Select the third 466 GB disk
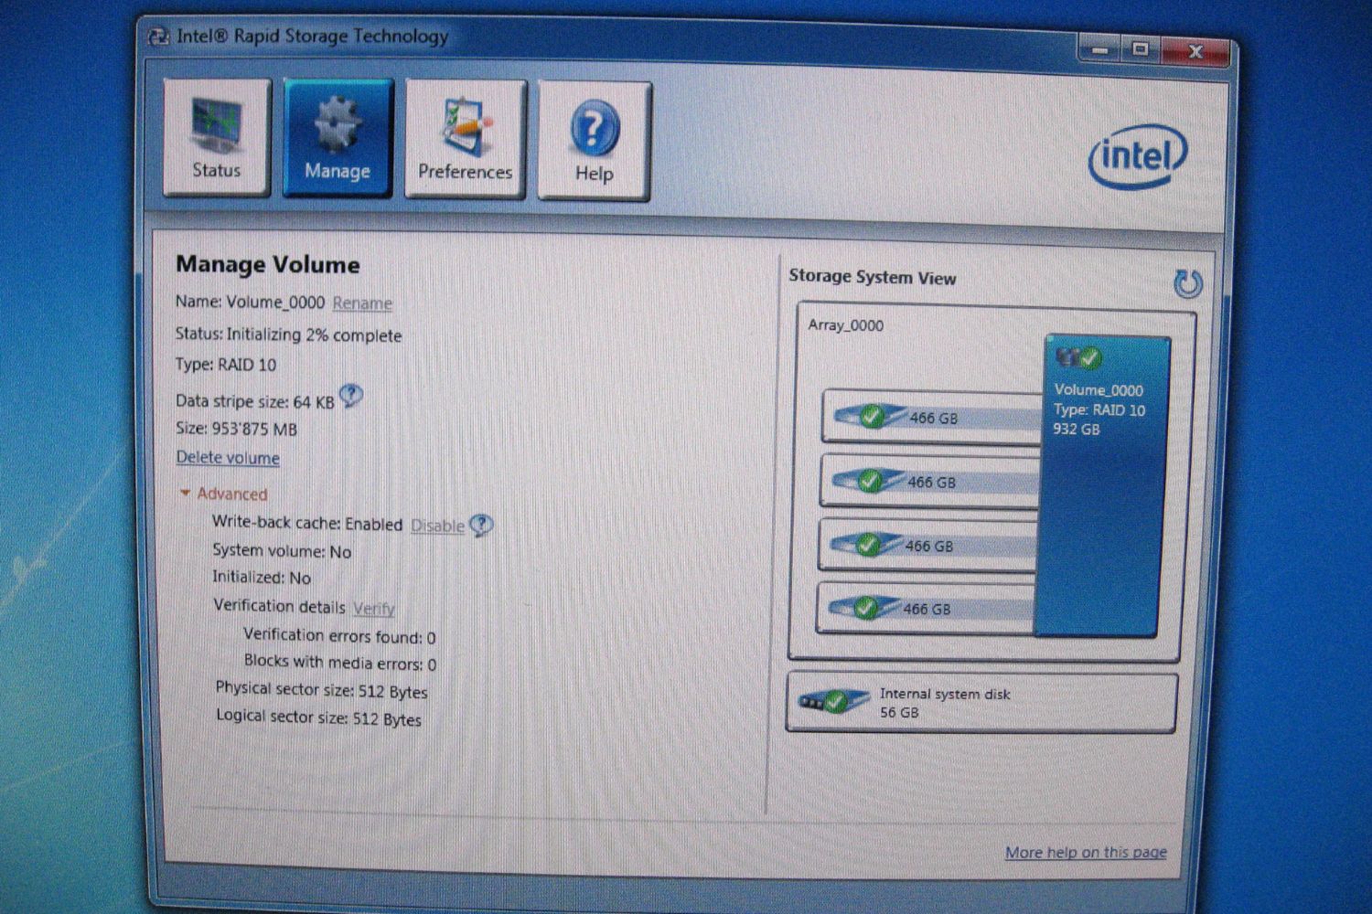The width and height of the screenshot is (1372, 914). 925,546
